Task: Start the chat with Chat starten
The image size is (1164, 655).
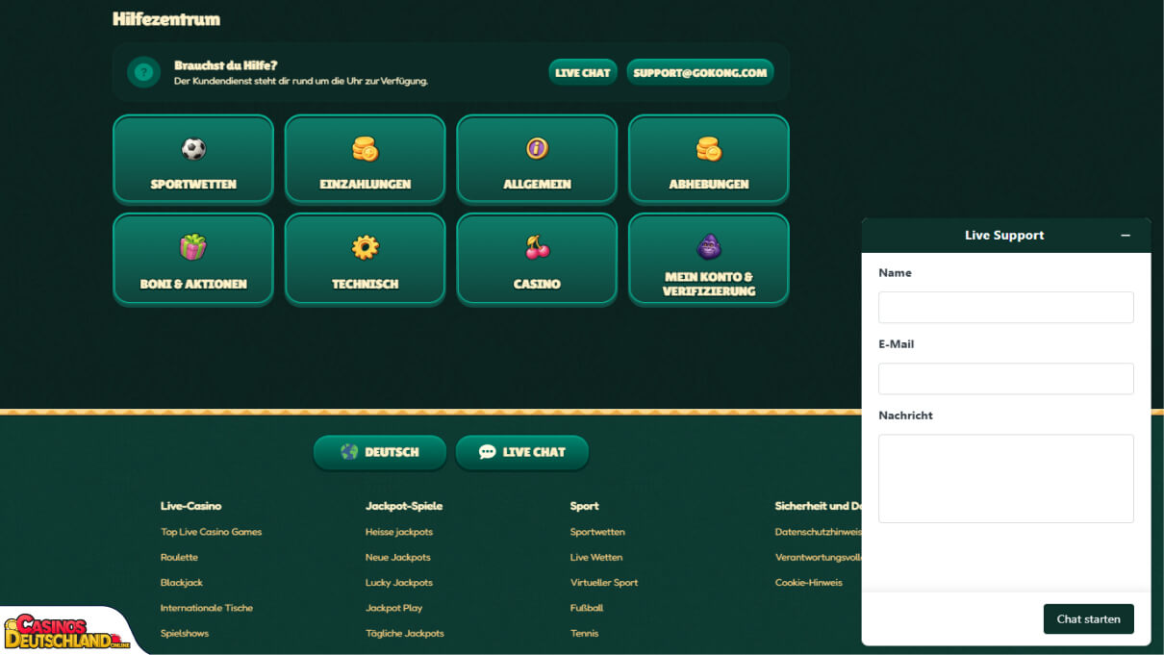Action: click(1089, 619)
